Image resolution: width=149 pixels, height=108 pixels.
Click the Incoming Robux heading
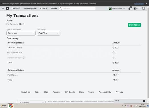(x=15, y=43)
